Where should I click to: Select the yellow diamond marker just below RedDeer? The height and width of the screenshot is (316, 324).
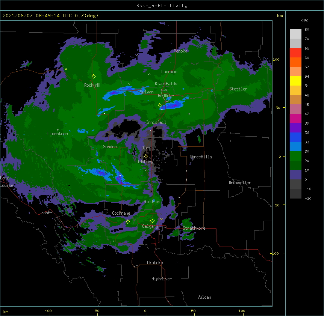coord(160,105)
